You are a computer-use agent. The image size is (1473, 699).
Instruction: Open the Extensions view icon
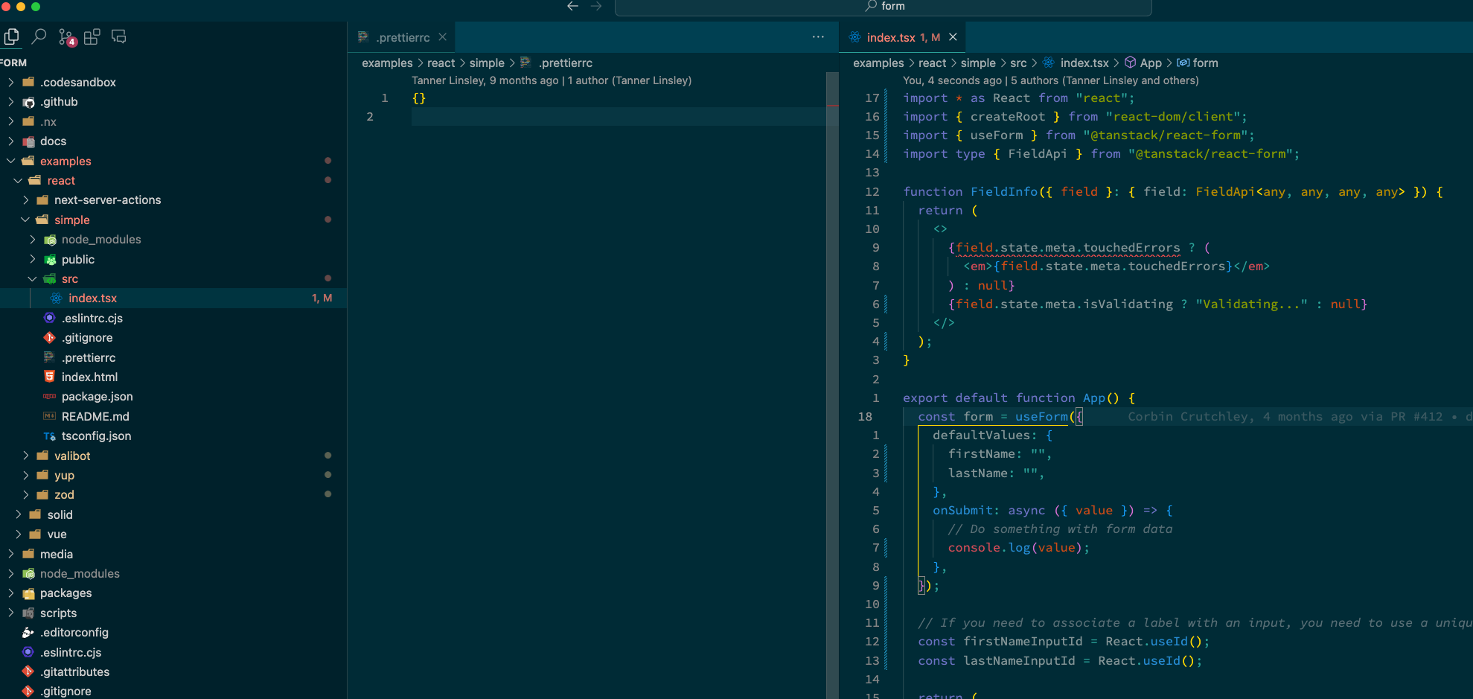click(x=92, y=36)
